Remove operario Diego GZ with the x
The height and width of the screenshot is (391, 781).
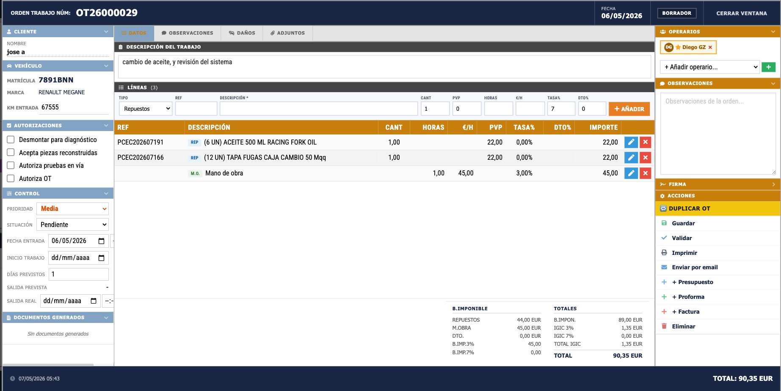(710, 47)
